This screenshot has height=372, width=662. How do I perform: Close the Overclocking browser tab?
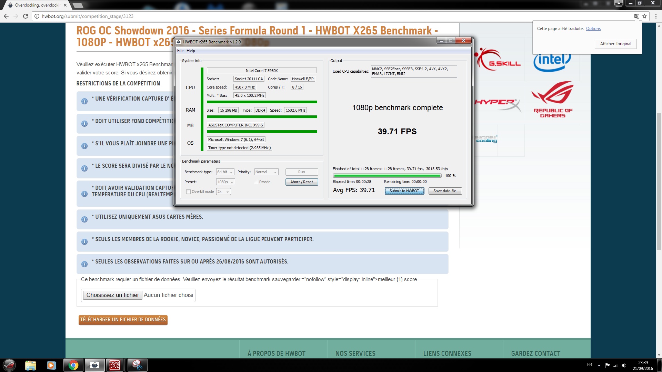coord(65,5)
